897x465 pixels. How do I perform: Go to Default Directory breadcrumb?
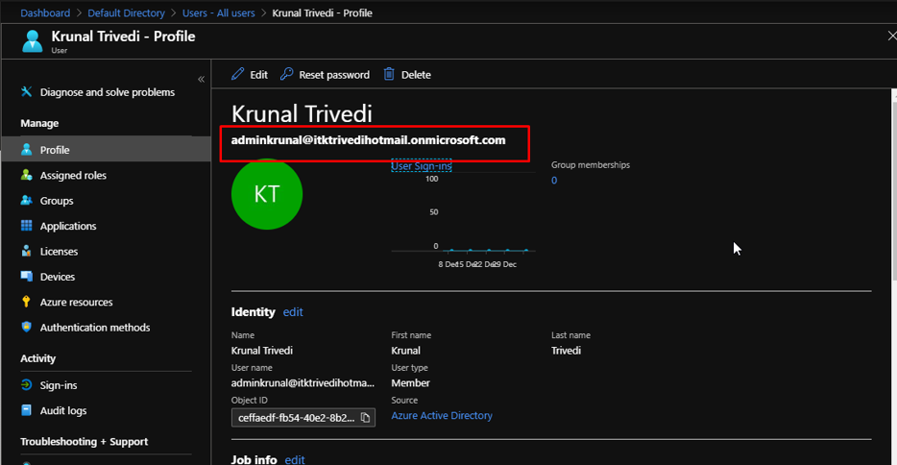tap(126, 13)
